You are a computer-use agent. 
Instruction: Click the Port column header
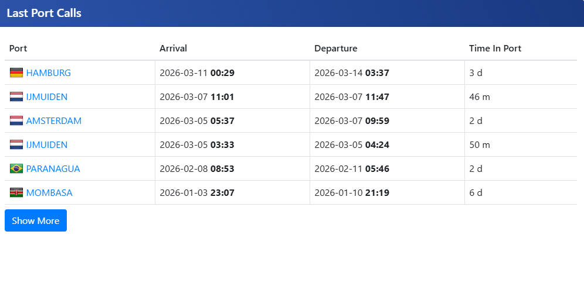click(18, 49)
